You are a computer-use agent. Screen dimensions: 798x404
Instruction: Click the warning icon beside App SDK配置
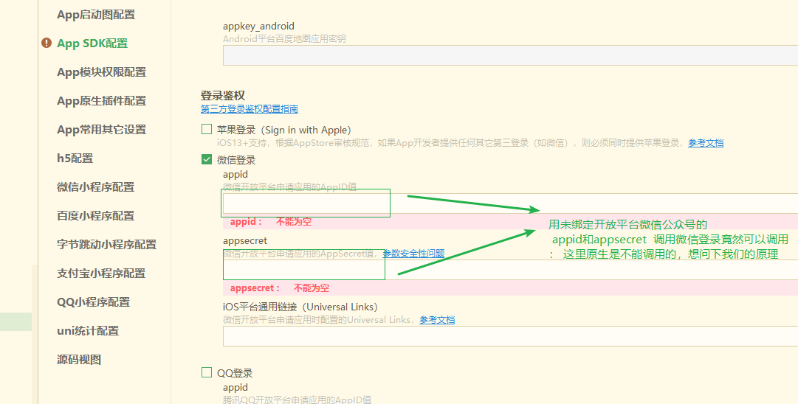tap(47, 43)
